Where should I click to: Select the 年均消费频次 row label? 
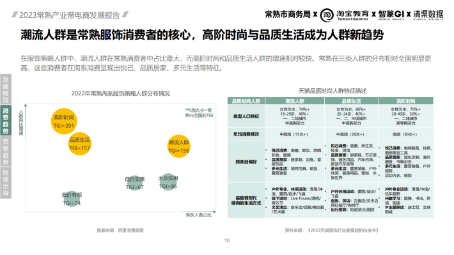[246, 134]
